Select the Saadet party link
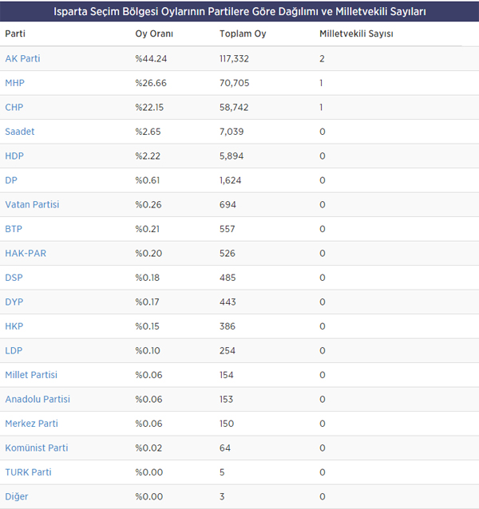Screen dimensions: 479x509 [x=19, y=132]
